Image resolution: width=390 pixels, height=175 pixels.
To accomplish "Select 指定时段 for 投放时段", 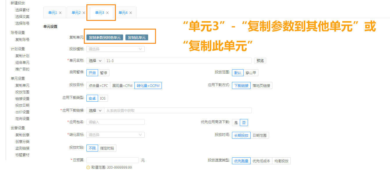I will coord(107,148).
